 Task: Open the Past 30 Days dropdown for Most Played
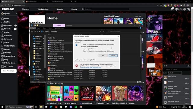coord(138,16)
